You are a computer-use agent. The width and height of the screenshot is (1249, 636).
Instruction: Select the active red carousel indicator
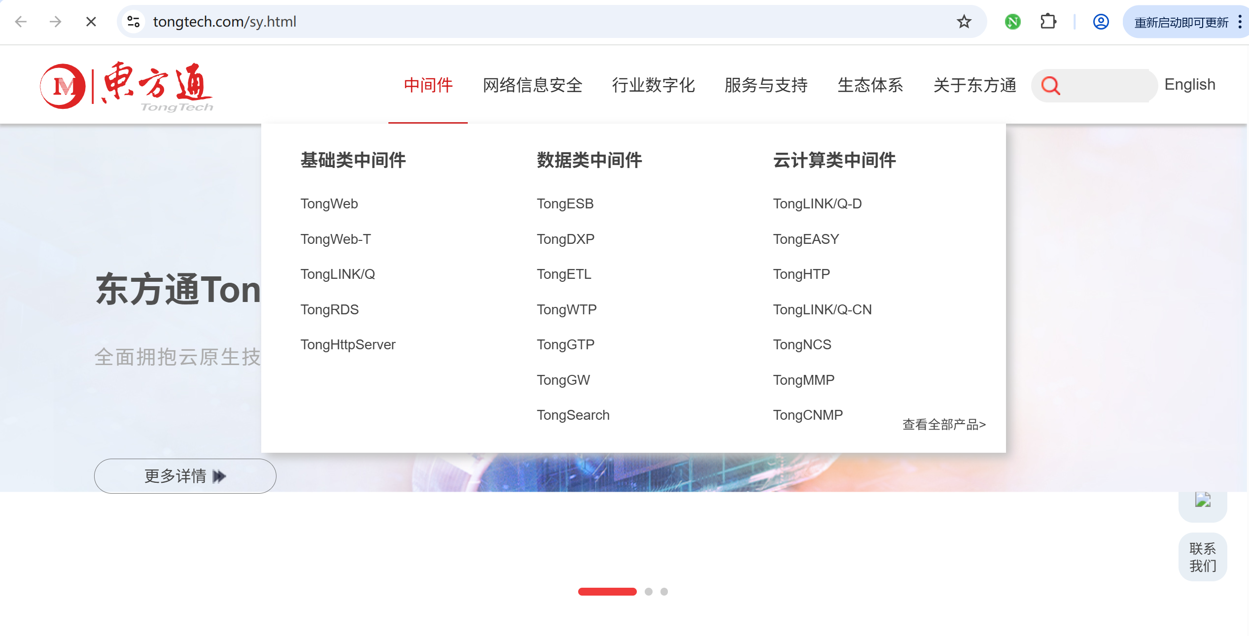pyautogui.click(x=607, y=592)
